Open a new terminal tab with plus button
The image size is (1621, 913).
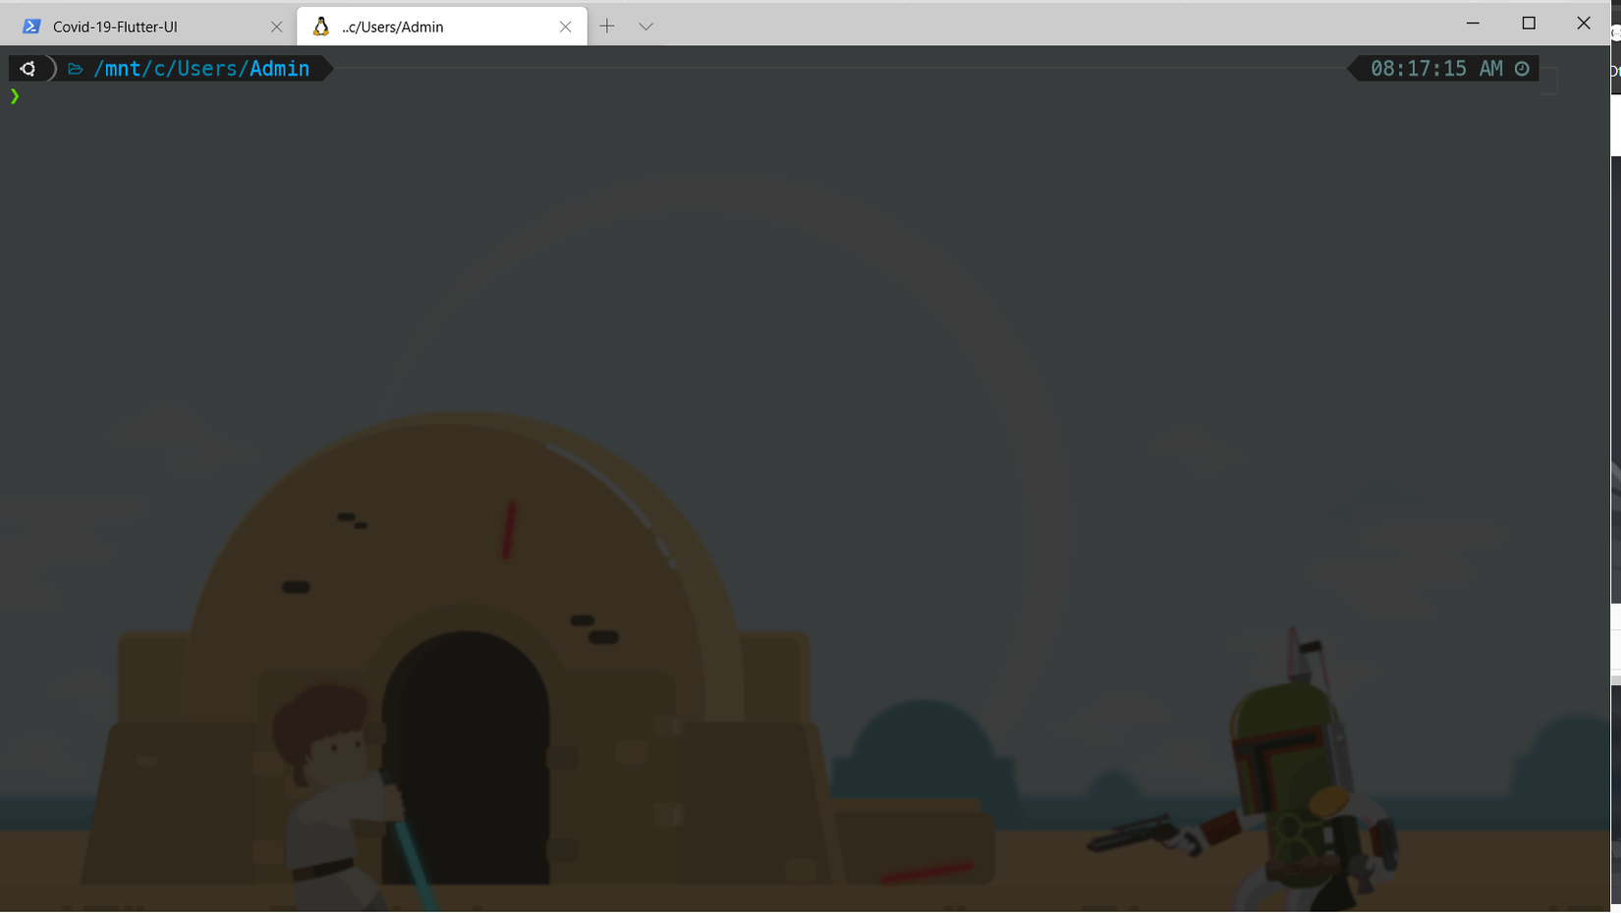point(607,27)
